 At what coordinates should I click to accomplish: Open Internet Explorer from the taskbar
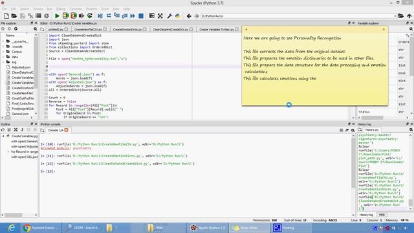click(12, 228)
